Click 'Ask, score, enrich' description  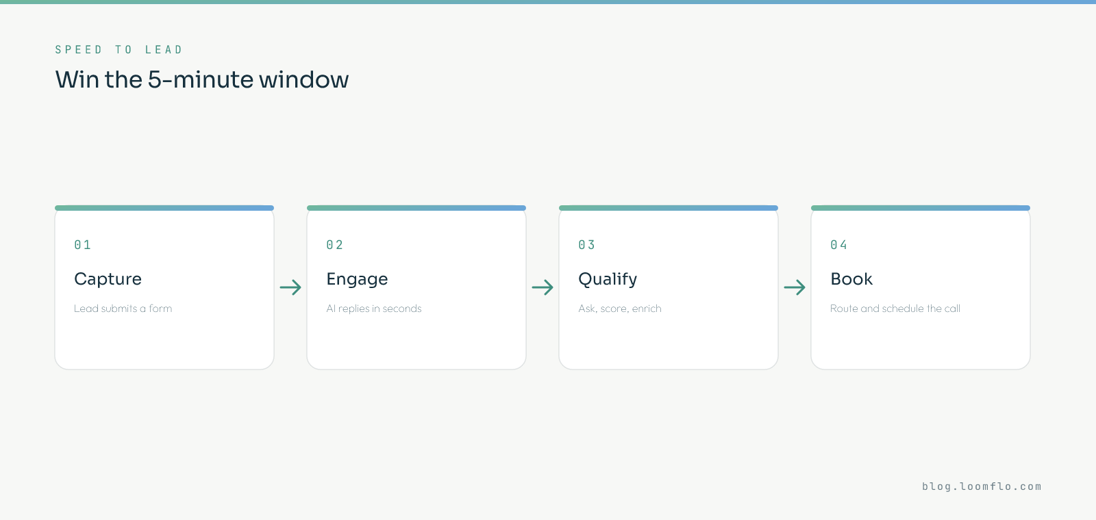coord(620,309)
